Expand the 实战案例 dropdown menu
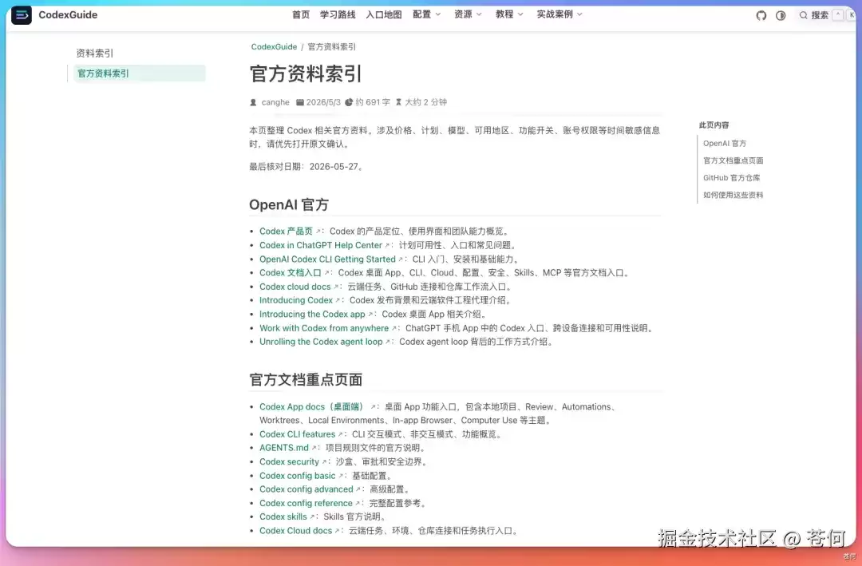Viewport: 862px width, 566px height. point(560,14)
